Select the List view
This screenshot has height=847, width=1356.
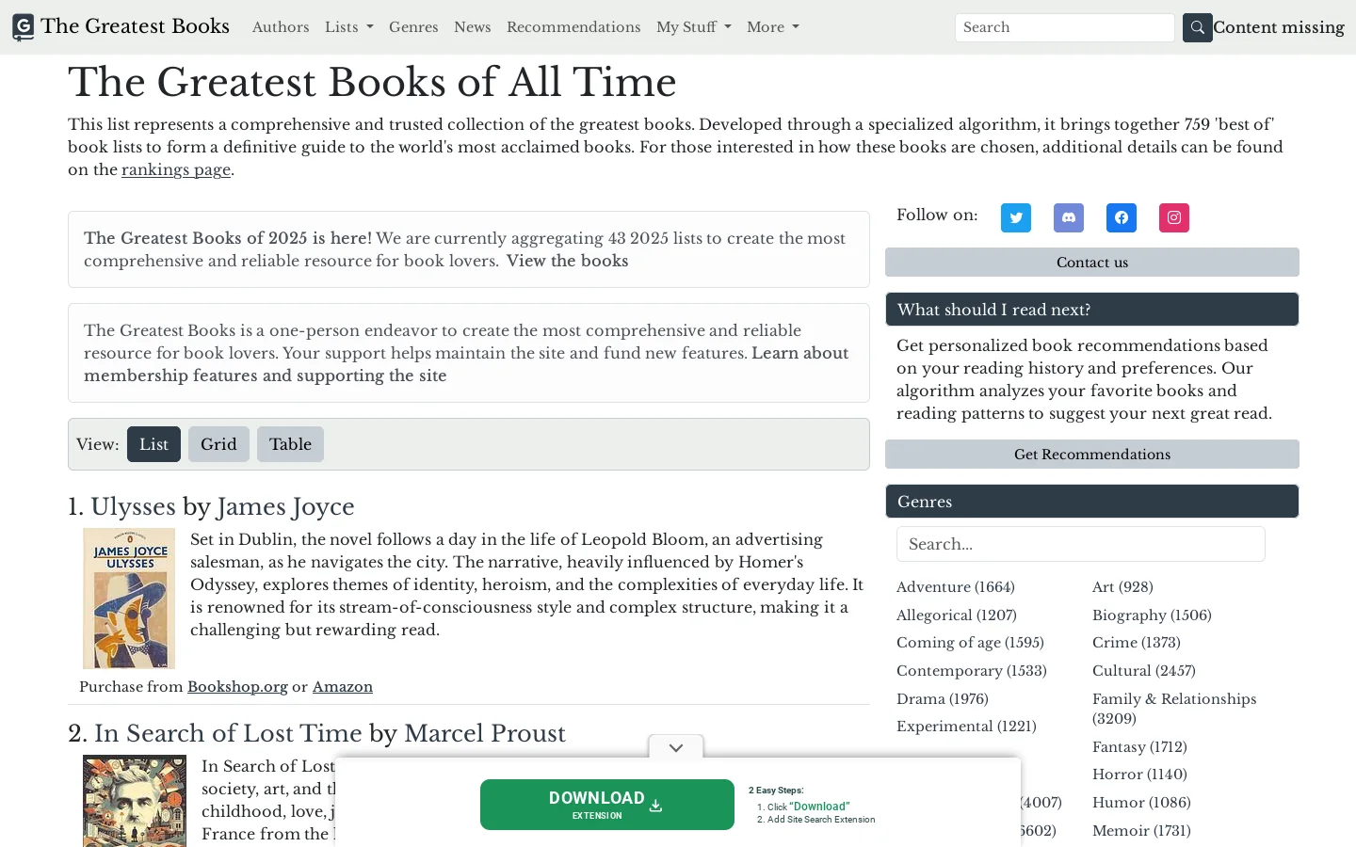tap(154, 444)
